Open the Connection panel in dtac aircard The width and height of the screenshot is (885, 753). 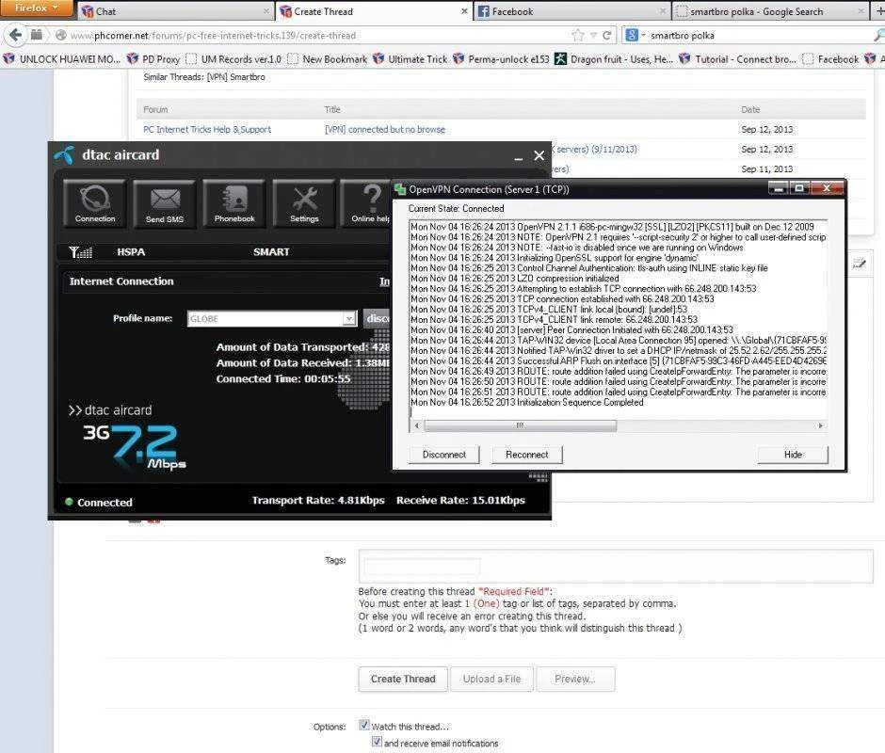coord(94,202)
